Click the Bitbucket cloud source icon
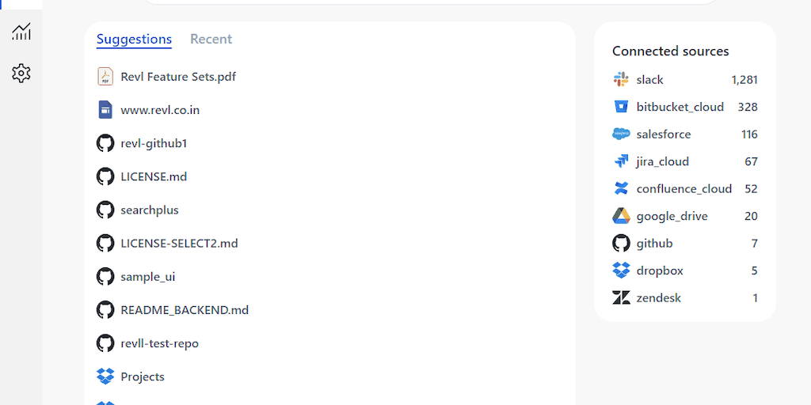The width and height of the screenshot is (811, 405). [x=621, y=107]
